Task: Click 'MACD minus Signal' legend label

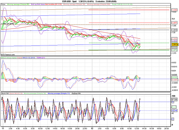Action: pyautogui.click(x=9, y=58)
